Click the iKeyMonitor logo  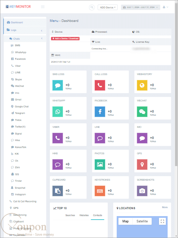pyautogui.click(x=18, y=7)
